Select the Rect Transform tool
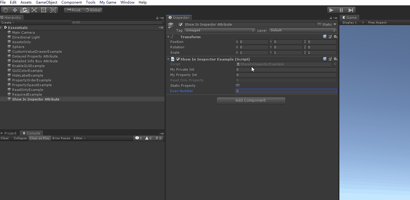Image resolution: width=410 pixels, height=200 pixels. pos(44,10)
